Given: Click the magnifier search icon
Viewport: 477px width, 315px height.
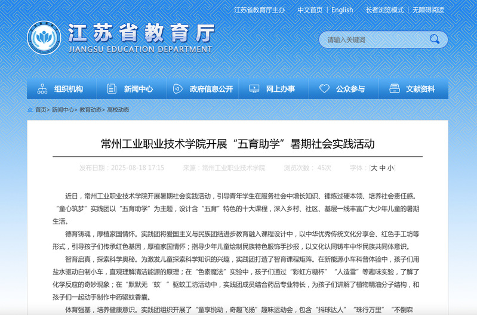Looking at the screenshot, I should click(435, 39).
